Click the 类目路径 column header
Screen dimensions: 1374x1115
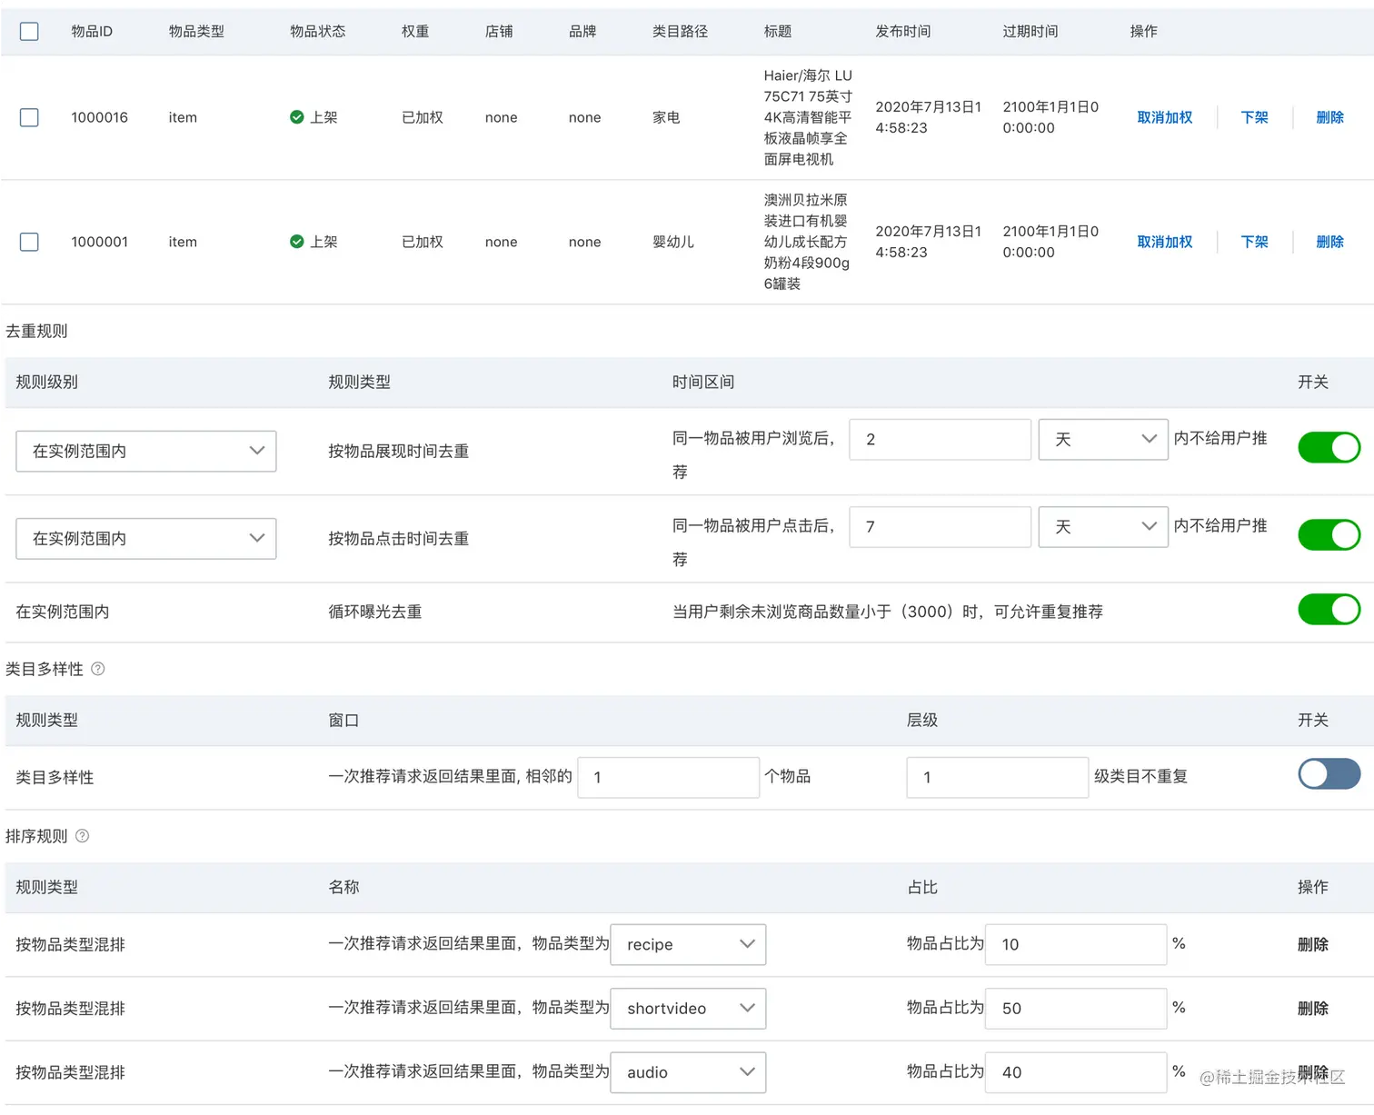point(680,31)
